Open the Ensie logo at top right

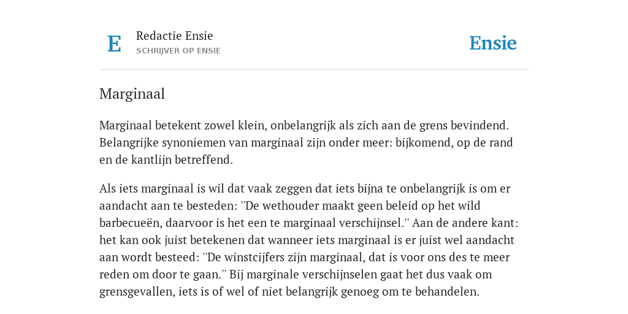coord(492,43)
